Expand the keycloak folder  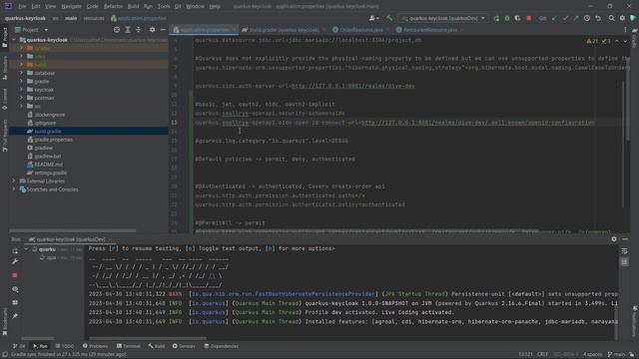(x=22, y=90)
